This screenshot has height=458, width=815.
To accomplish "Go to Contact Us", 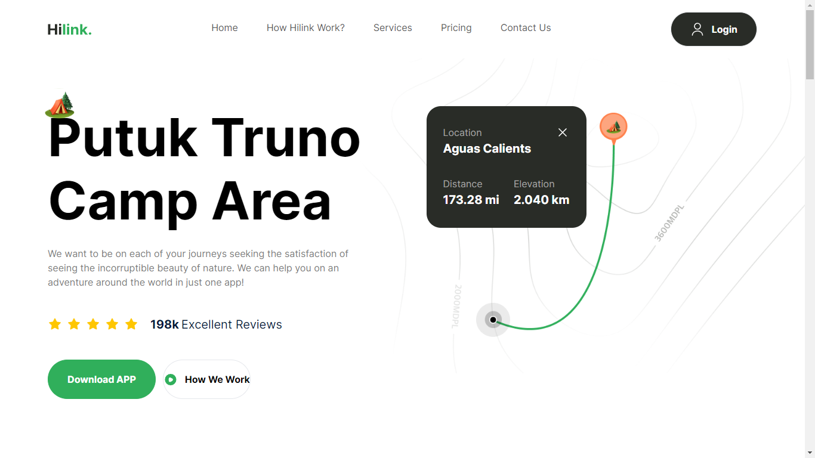I will [x=526, y=27].
